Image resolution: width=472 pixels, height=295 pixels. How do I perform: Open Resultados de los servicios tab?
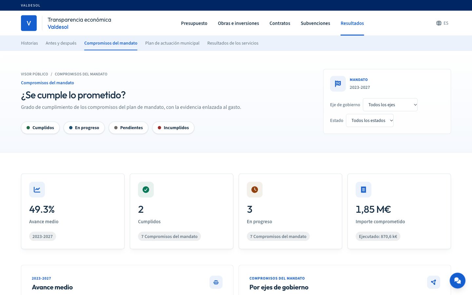233,43
